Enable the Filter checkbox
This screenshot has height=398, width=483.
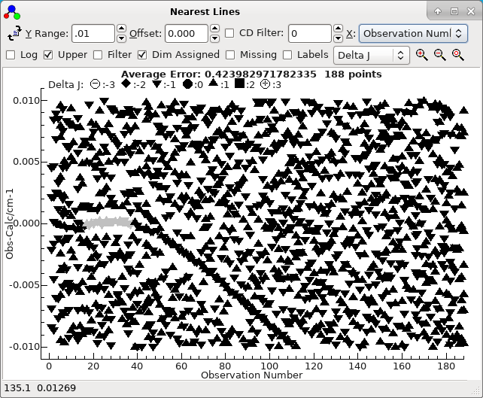[98, 55]
